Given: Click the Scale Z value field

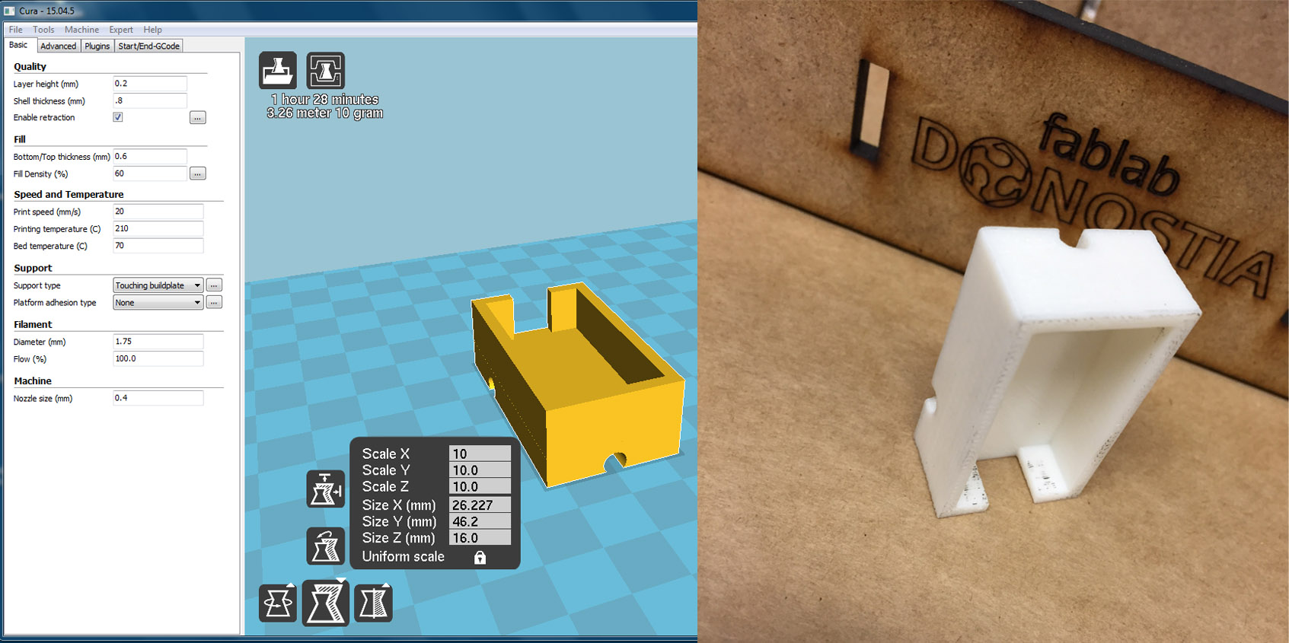Looking at the screenshot, I should pos(480,487).
